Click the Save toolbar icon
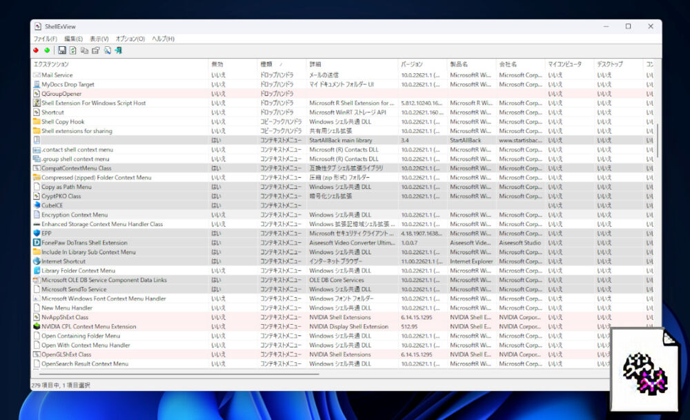 click(x=62, y=50)
